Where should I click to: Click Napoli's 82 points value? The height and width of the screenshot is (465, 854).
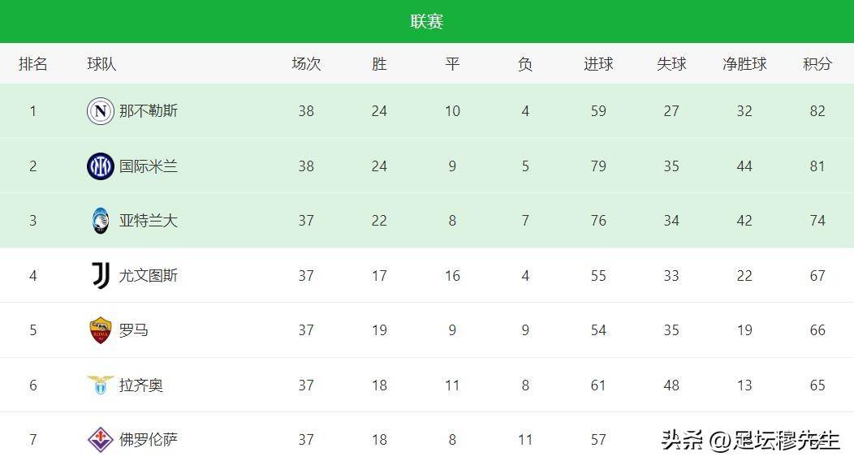coord(817,111)
